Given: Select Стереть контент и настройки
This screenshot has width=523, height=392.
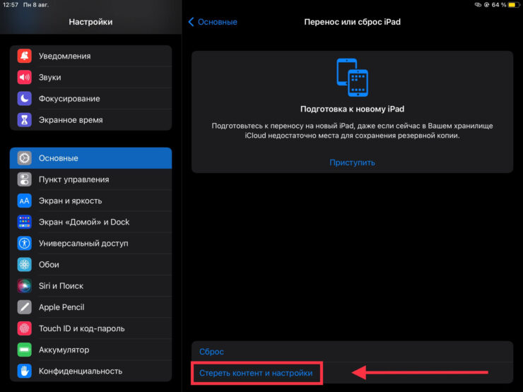Looking at the screenshot, I should pos(256,372).
